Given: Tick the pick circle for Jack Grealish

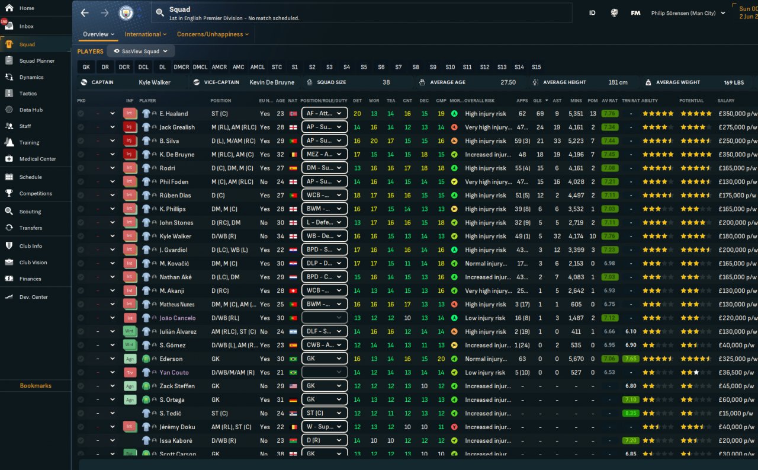Looking at the screenshot, I should [81, 127].
